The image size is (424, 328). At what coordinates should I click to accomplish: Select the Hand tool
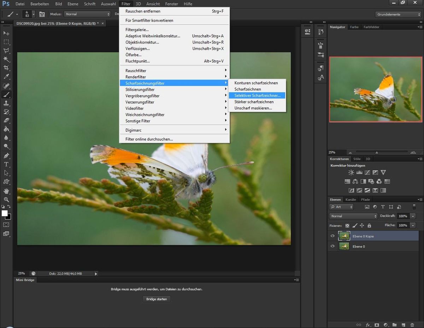click(x=6, y=191)
